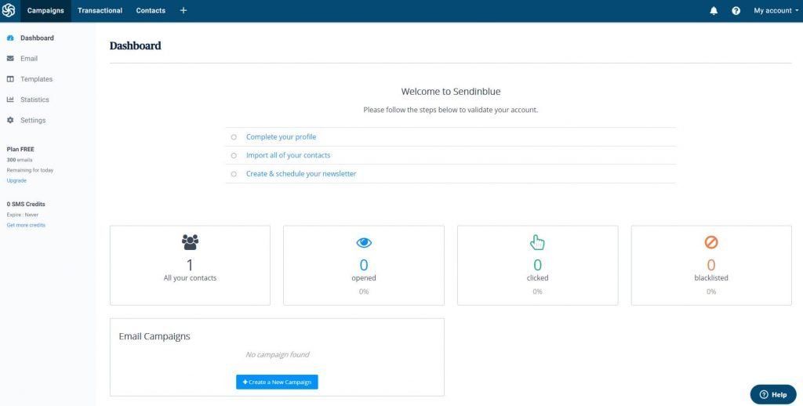
Task: Click the contacts group icon
Action: point(190,242)
